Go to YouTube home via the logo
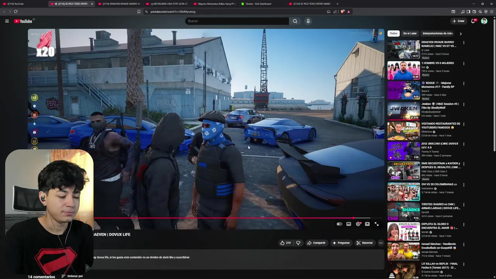The height and width of the screenshot is (279, 496). [x=23, y=21]
